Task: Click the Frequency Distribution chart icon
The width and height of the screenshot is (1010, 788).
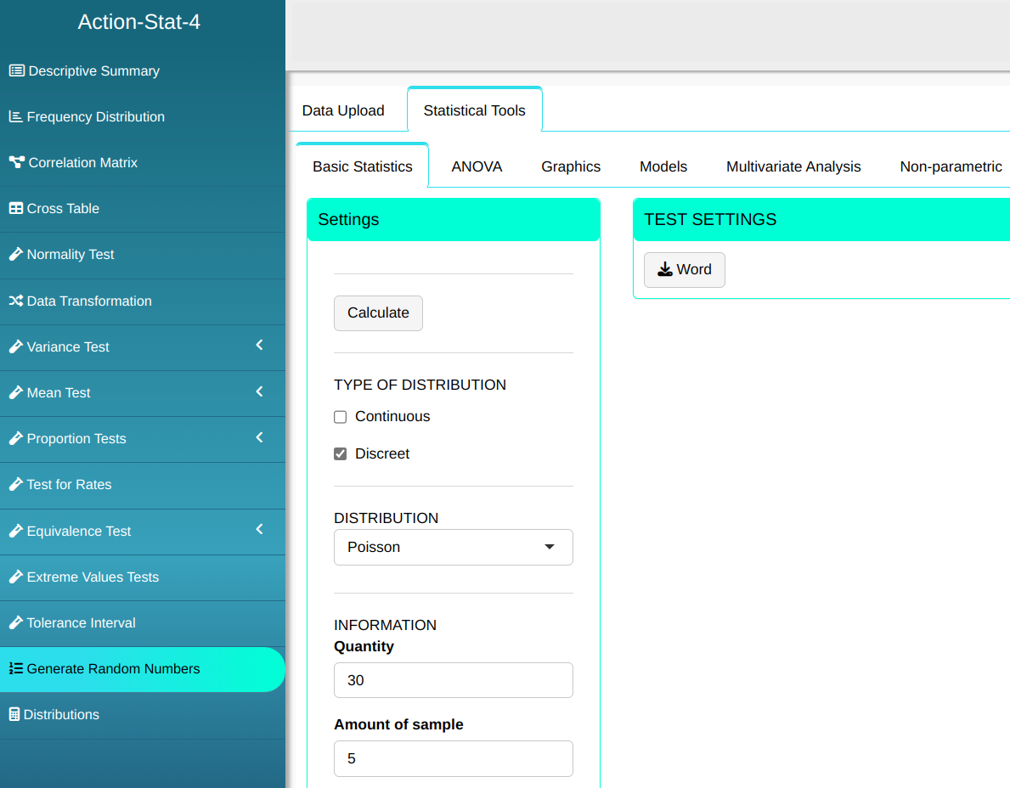Action: (15, 116)
